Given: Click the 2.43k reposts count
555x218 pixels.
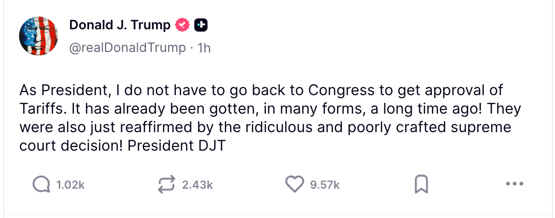Looking at the screenshot, I should pyautogui.click(x=197, y=185).
